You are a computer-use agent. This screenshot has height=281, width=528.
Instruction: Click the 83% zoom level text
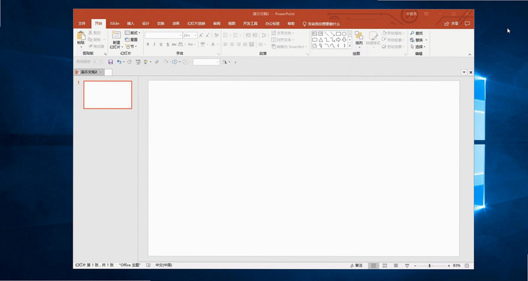tap(457, 266)
